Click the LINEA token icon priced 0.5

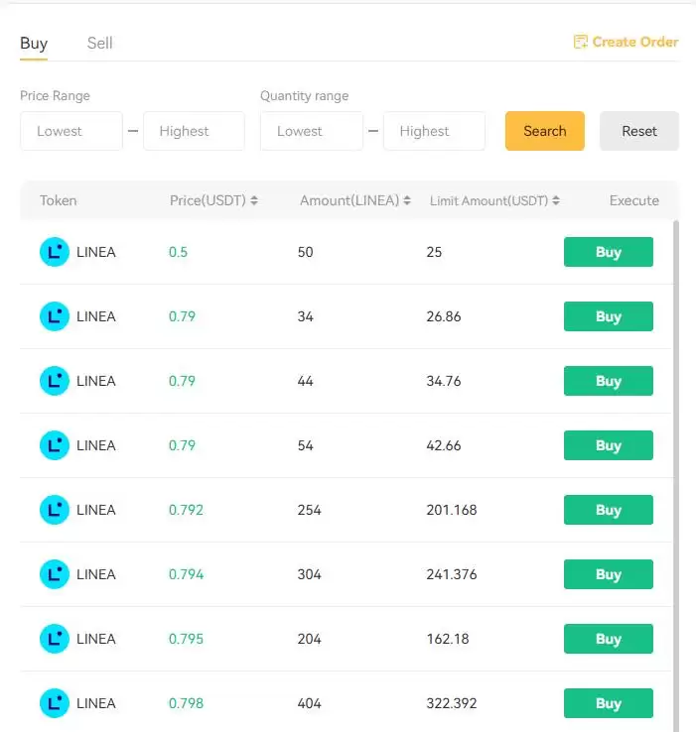click(x=55, y=252)
